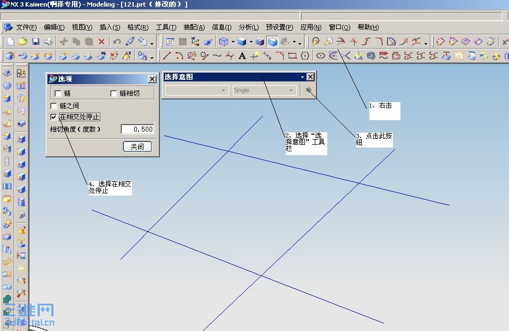The height and width of the screenshot is (331, 509).
Task: Open the 窗口(O) menu
Action: click(x=339, y=27)
